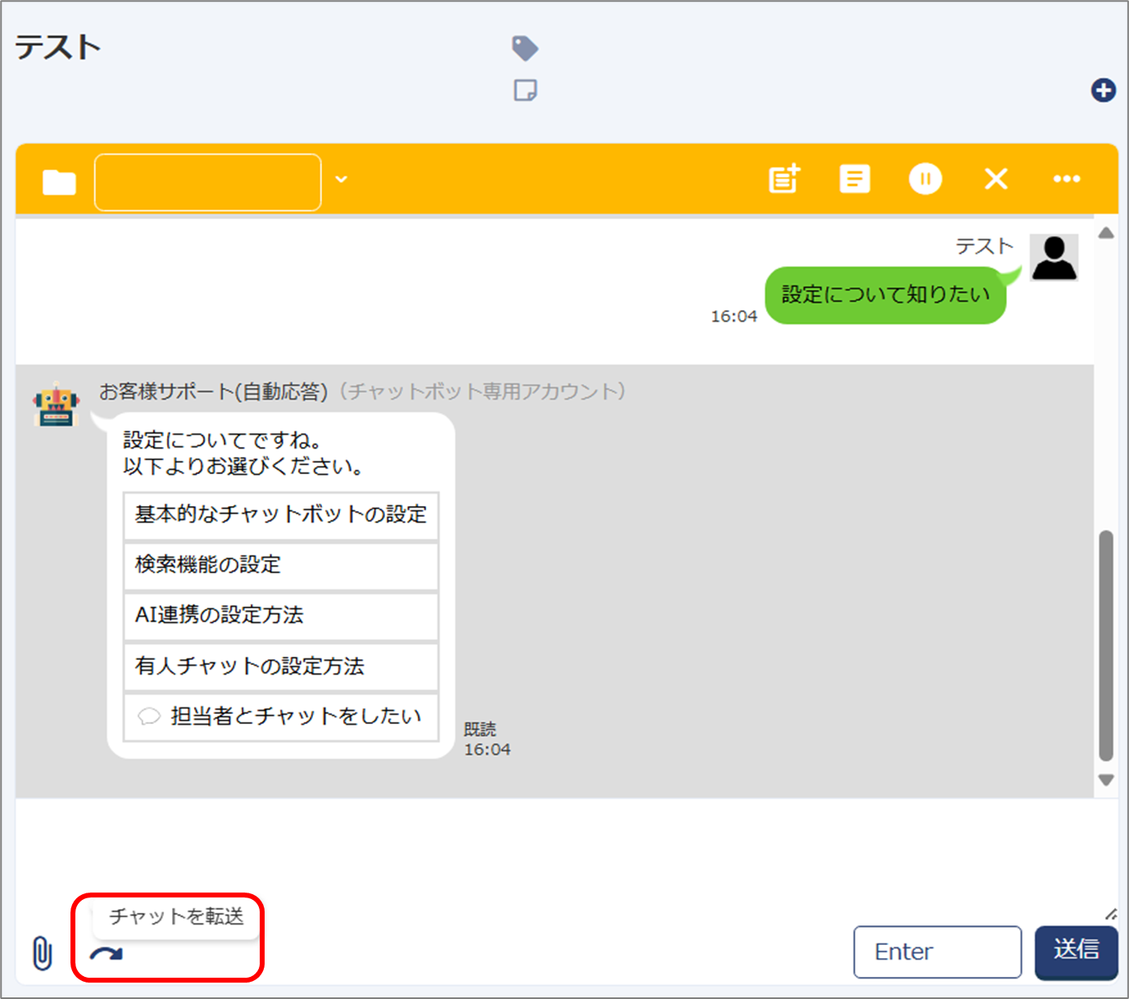Expand the folder selection chevron

pyautogui.click(x=342, y=179)
